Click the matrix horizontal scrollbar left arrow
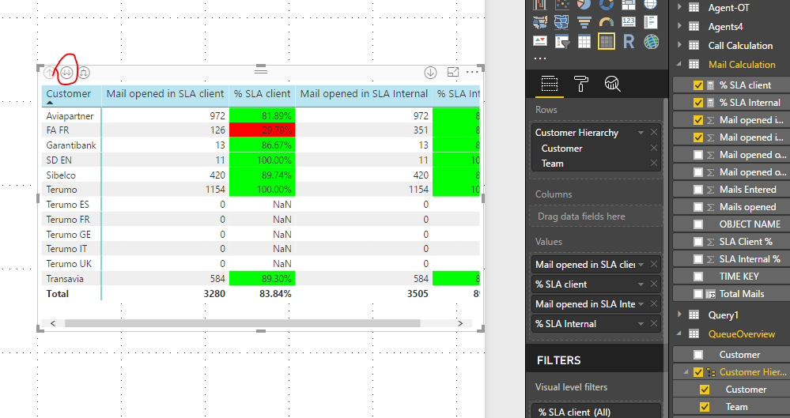The image size is (790, 418). 53,323
